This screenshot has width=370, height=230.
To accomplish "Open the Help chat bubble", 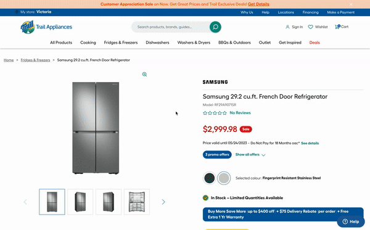I will point(351,221).
